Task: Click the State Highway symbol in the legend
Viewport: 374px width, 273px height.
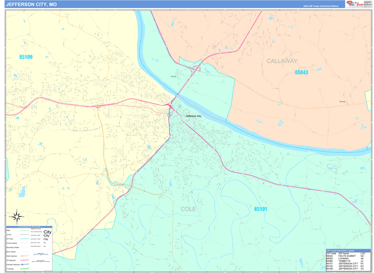Action: tap(24, 256)
